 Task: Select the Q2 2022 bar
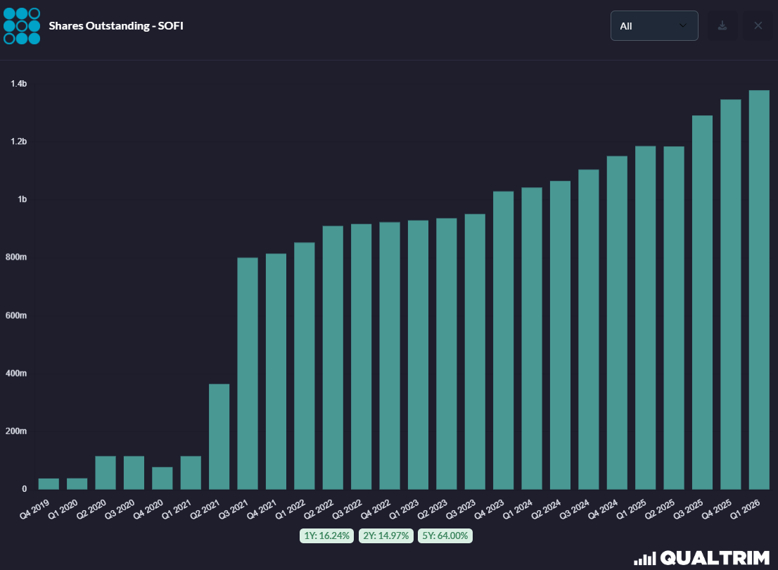[x=333, y=357]
